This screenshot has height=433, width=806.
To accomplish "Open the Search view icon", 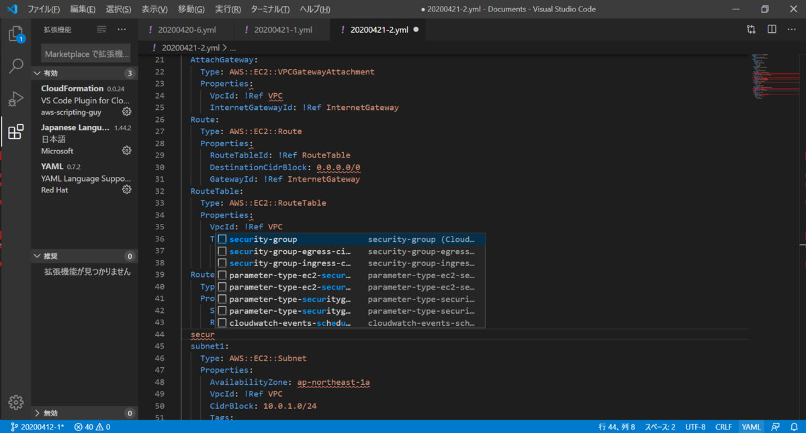I will click(x=15, y=66).
